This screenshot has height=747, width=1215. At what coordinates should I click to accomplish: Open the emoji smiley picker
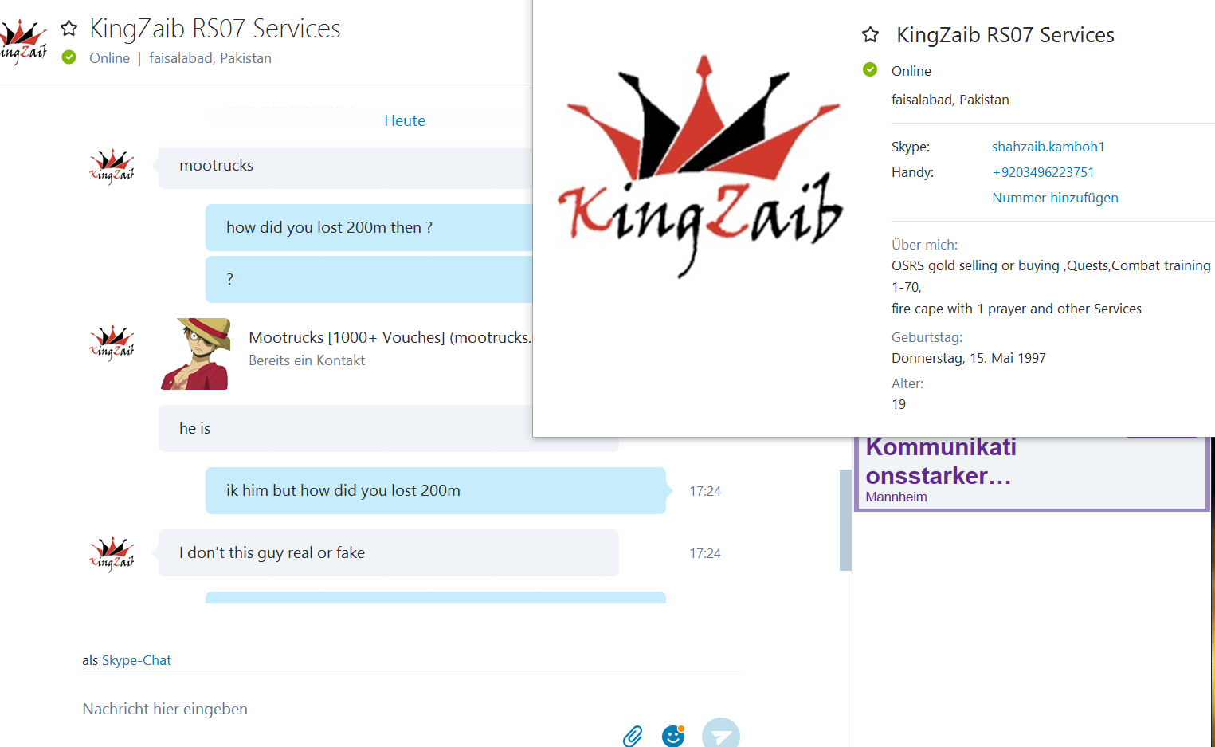coord(673,735)
